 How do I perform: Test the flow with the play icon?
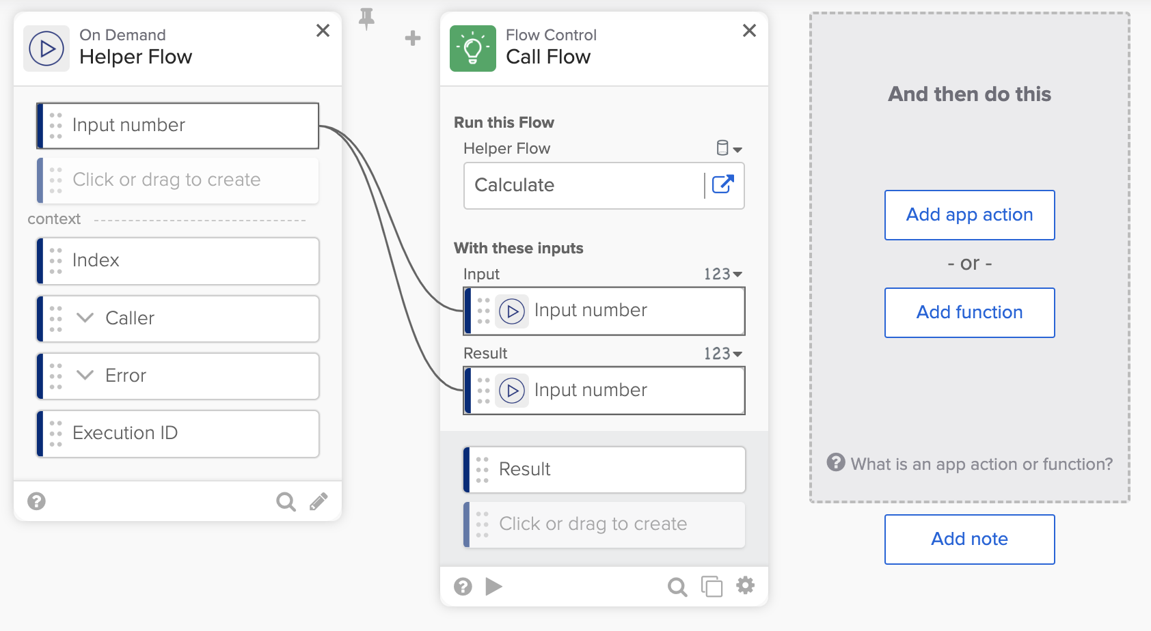(x=494, y=586)
